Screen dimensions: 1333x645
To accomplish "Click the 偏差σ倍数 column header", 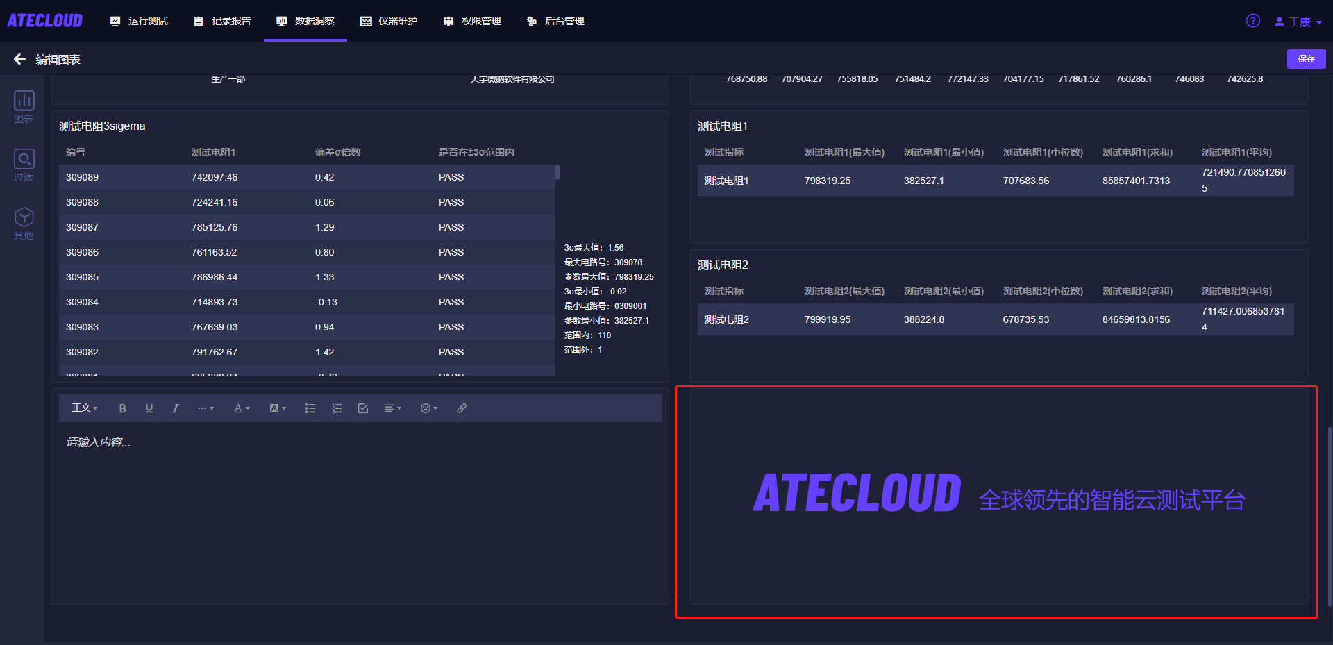I will pyautogui.click(x=338, y=152).
